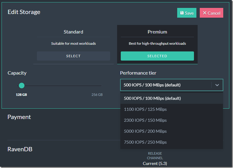This screenshot has width=233, height=168.
Task: Click the floppy disk Save icon
Action: coord(182,13)
